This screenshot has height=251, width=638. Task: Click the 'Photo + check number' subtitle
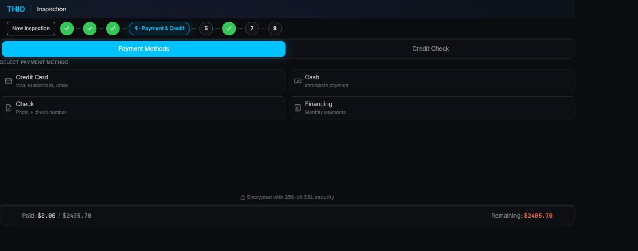(x=41, y=112)
